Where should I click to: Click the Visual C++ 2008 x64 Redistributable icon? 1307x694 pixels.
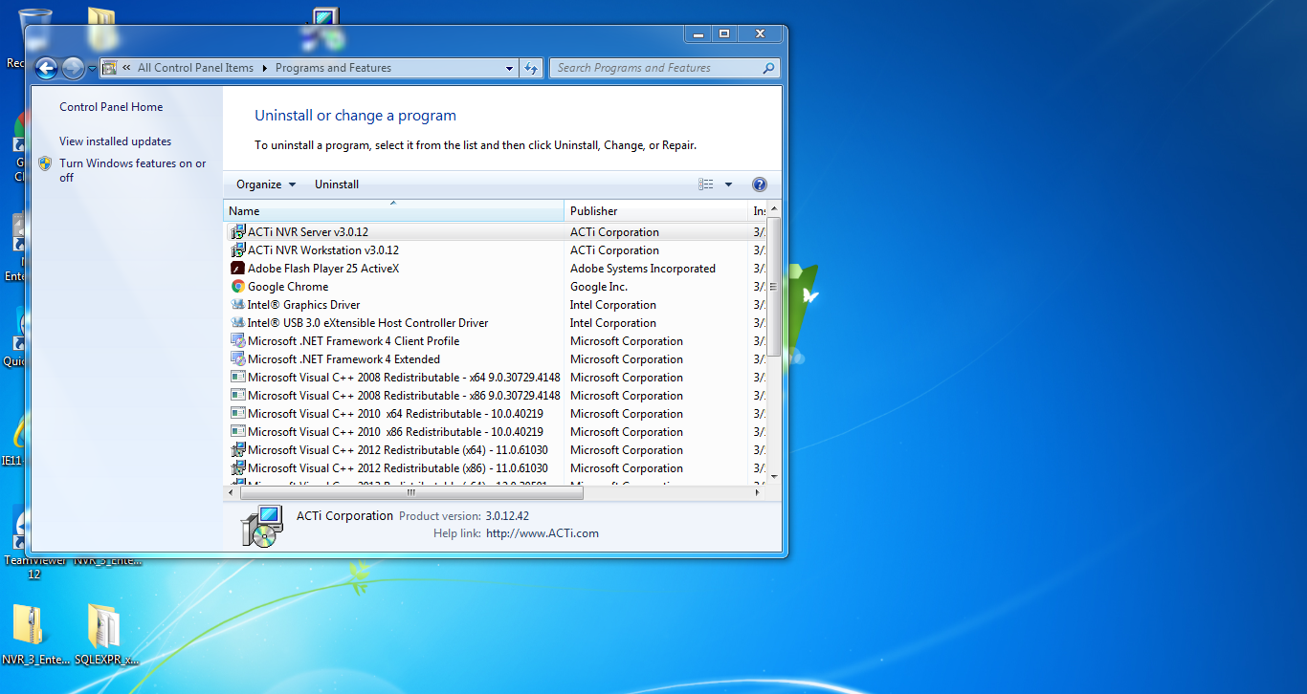(238, 378)
